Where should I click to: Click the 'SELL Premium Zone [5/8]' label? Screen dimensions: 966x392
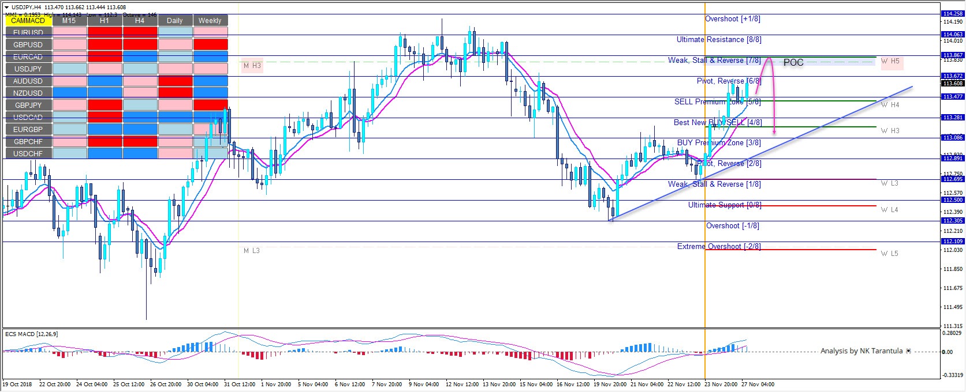coord(717,102)
